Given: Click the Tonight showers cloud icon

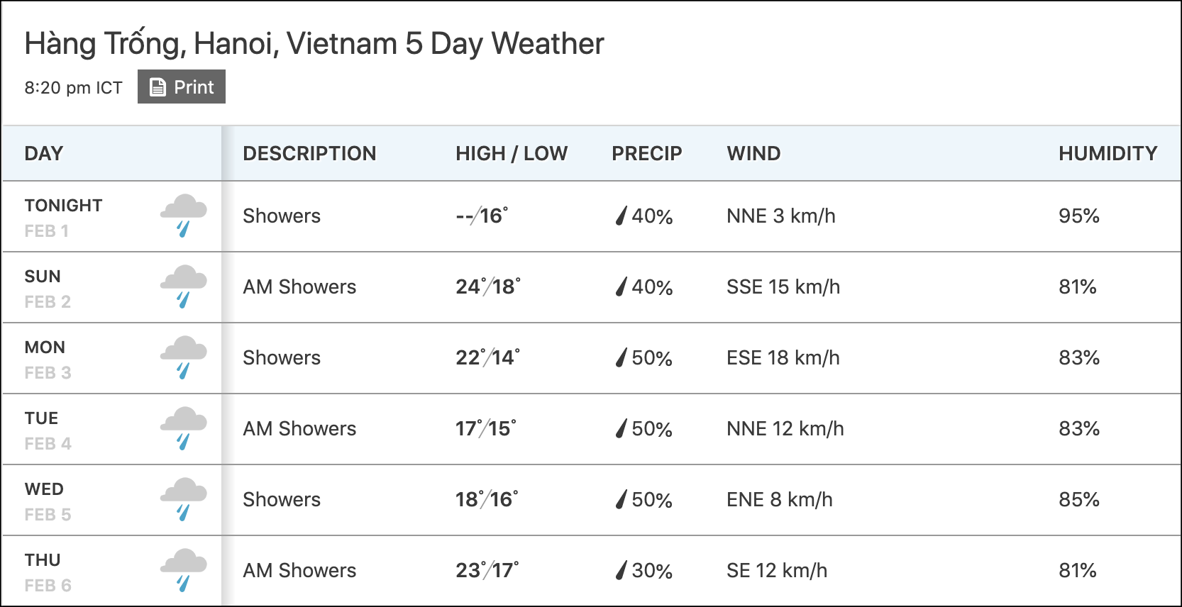Looking at the screenshot, I should click(183, 216).
